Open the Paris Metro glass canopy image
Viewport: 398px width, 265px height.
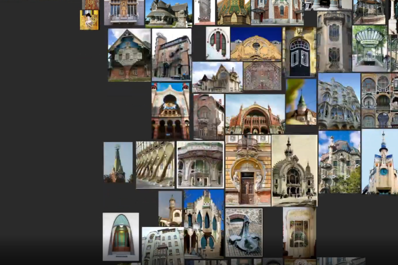click(369, 49)
